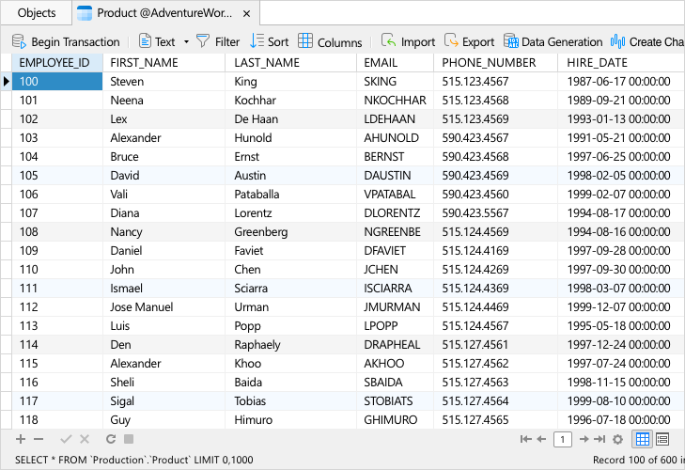Screen dimensions: 685x470
Task: Select the cell with EMPLOYEE_ID 100
Action: 57,82
